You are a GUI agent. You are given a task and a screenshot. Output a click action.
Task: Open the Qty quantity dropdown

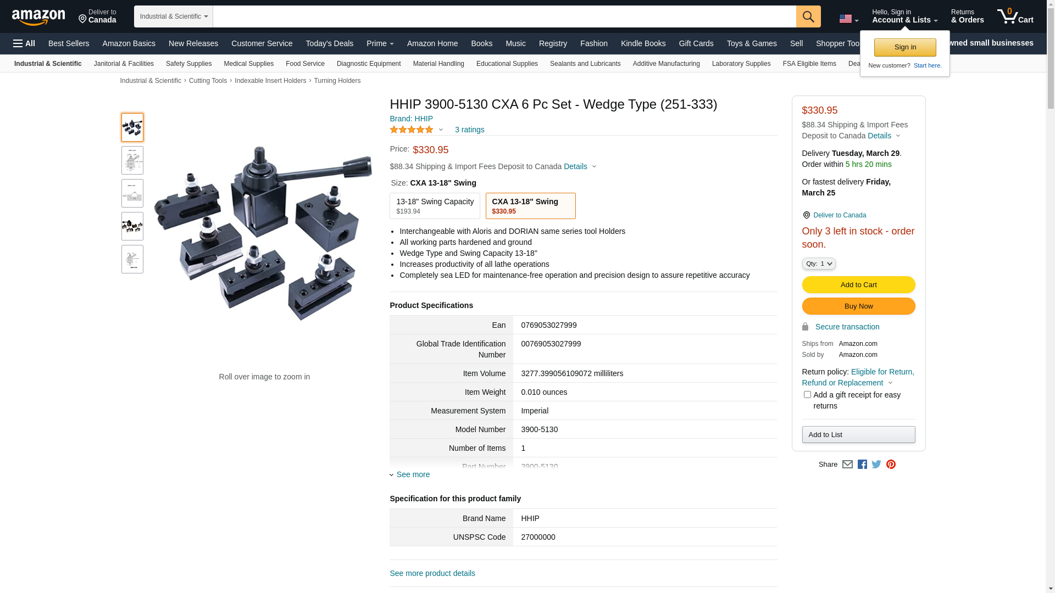click(818, 264)
